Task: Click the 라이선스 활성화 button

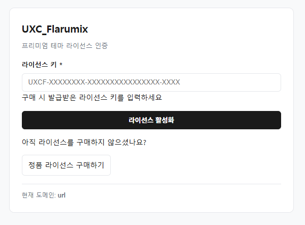Action: coord(151,120)
